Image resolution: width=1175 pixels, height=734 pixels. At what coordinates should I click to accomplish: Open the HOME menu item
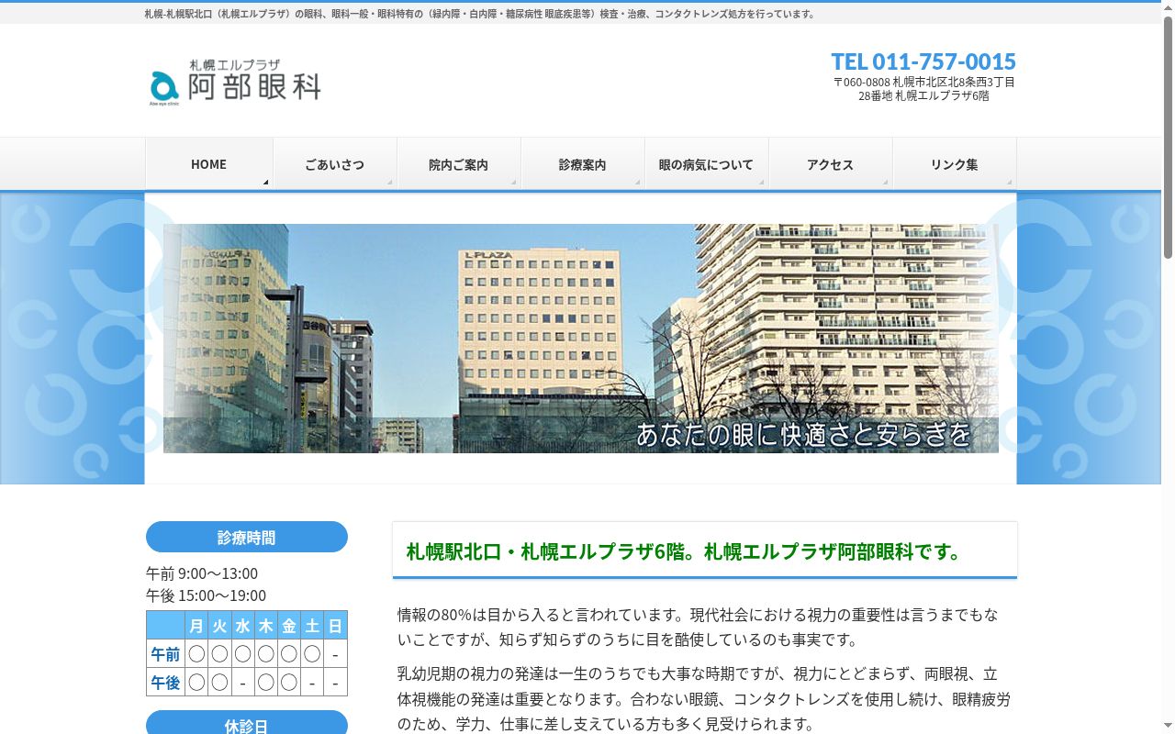[209, 164]
